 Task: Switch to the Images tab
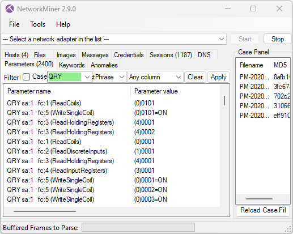66,55
